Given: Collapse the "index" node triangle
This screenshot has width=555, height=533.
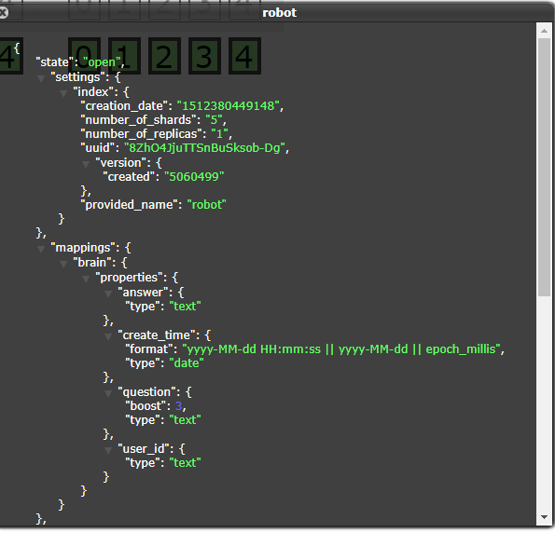Looking at the screenshot, I should point(63,93).
